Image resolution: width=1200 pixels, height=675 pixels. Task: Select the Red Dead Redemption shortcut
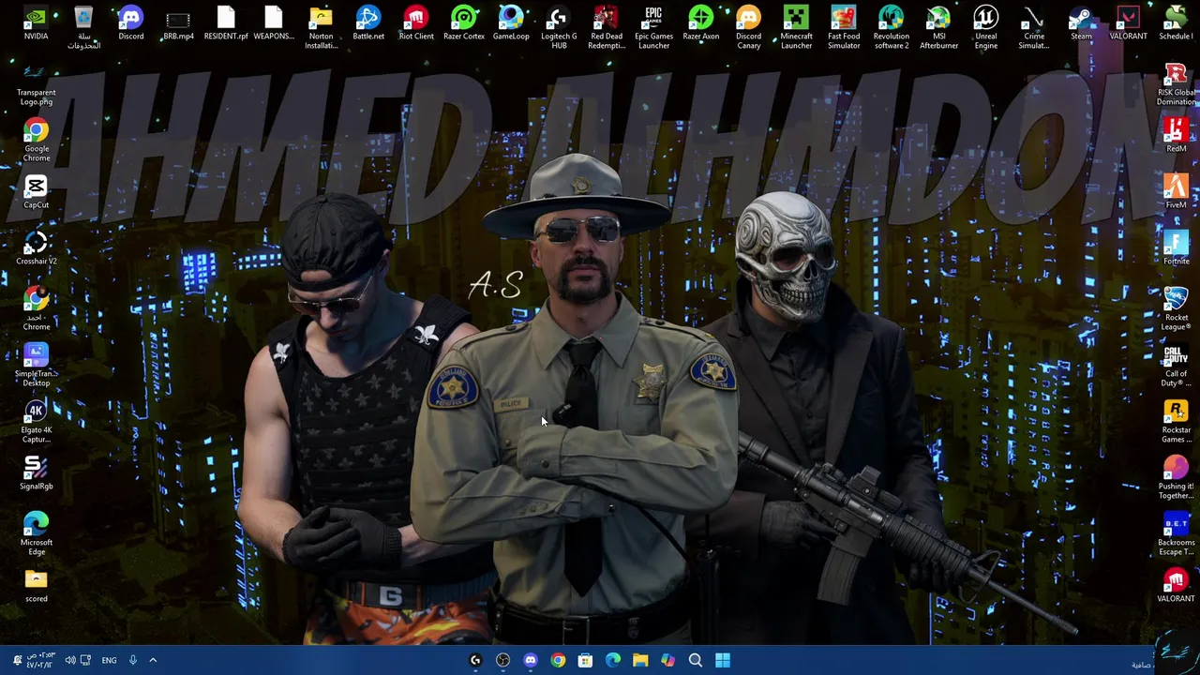click(607, 28)
